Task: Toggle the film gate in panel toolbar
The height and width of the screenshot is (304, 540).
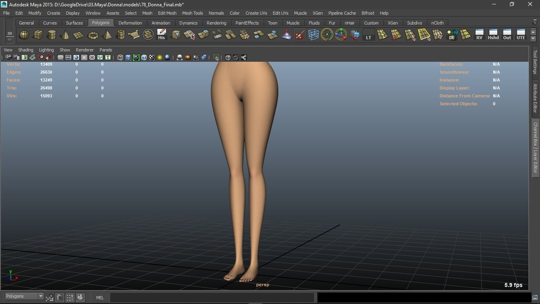Action: click(x=68, y=57)
